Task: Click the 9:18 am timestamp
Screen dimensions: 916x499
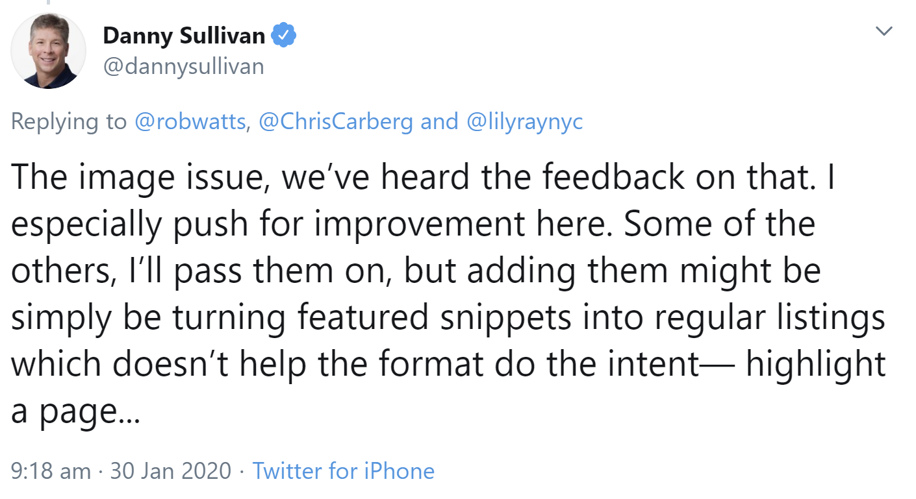Action: pyautogui.click(x=51, y=470)
